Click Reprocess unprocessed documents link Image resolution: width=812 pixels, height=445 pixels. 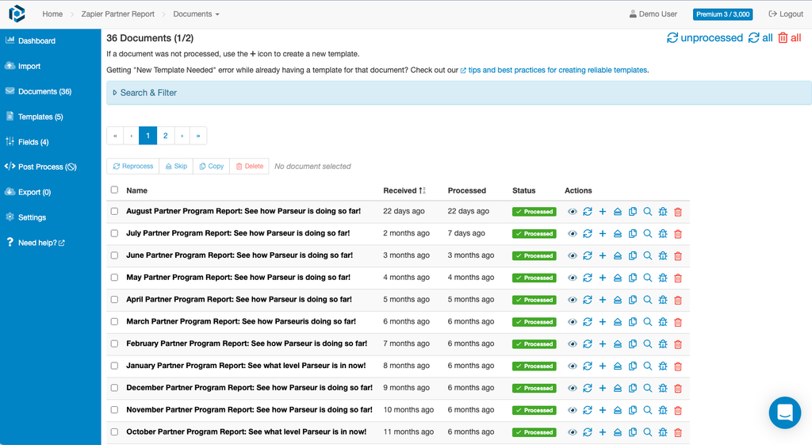tap(705, 38)
